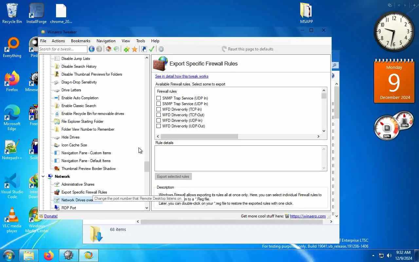Select the Everything desktop shortcut
Image resolution: width=419 pixels, height=262 pixels.
coord(12,47)
